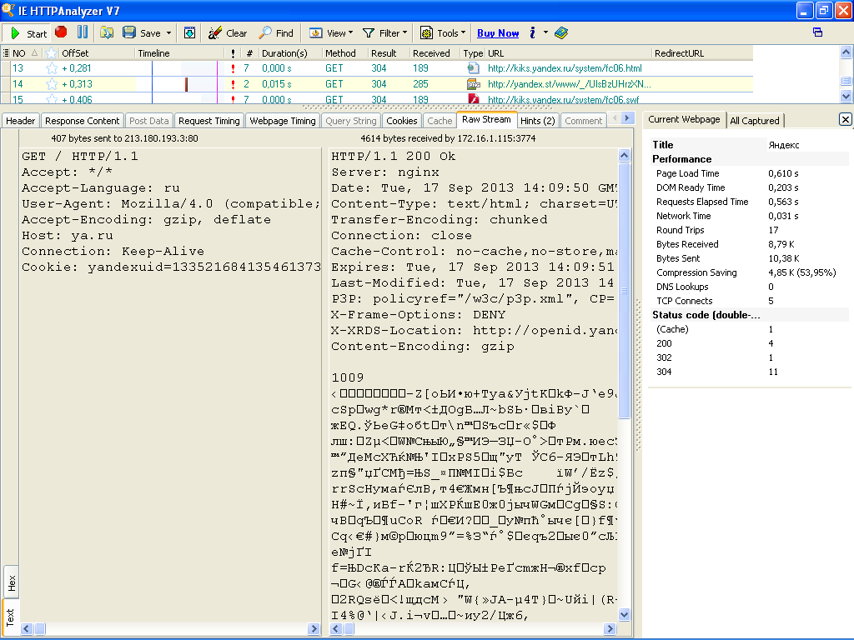
Task: Click the green Start capture button
Action: click(x=29, y=33)
